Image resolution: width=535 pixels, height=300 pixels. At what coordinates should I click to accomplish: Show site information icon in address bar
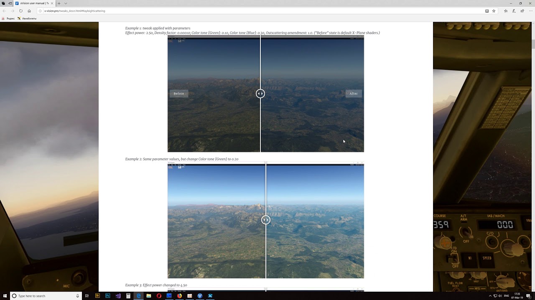[41, 11]
